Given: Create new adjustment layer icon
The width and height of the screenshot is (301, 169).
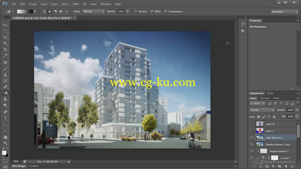Looking at the screenshot, I should [x=274, y=166].
